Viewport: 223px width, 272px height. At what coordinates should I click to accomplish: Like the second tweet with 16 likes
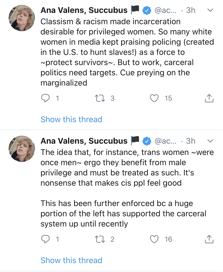[x=154, y=239]
